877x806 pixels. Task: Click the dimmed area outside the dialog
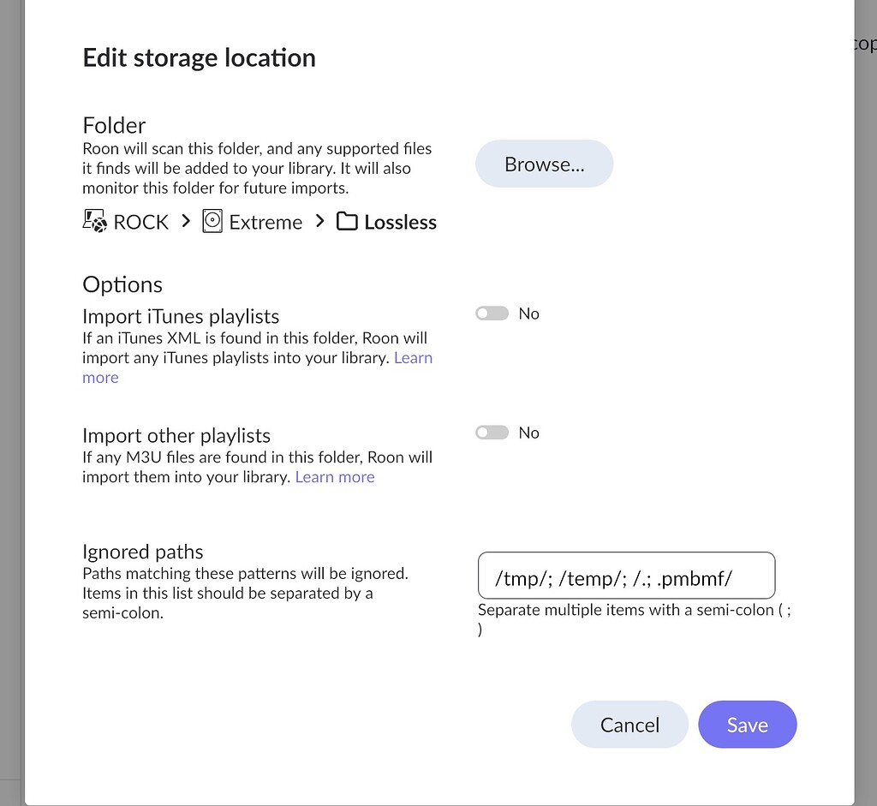click(11, 403)
